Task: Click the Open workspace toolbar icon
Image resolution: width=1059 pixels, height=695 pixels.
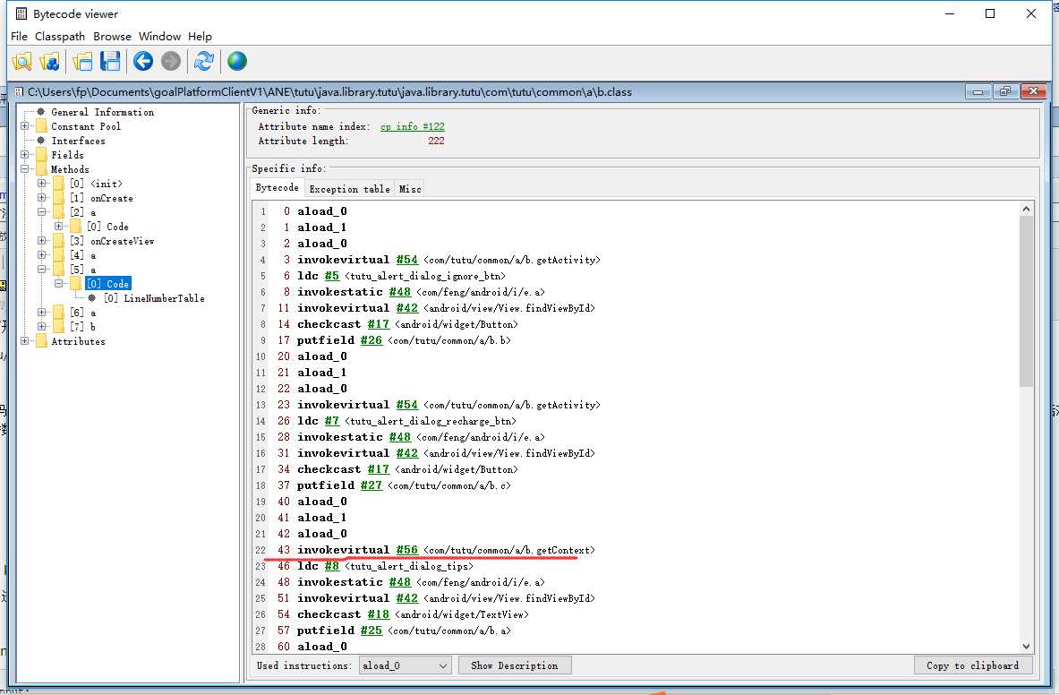Action: tap(83, 61)
